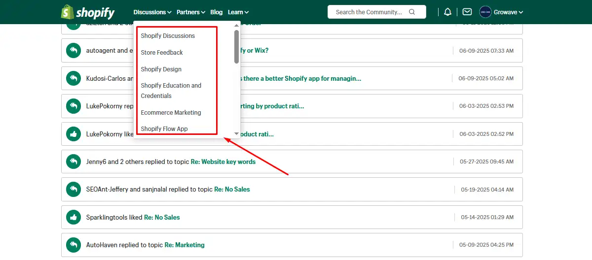This screenshot has height=260, width=592.
Task: Select Ecommerce Marketing menu item
Action: tap(171, 113)
